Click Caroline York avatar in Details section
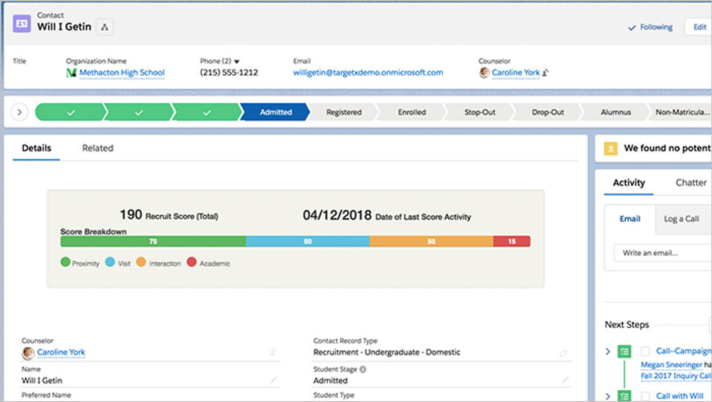Viewport: 712px width, 402px height. pos(27,352)
